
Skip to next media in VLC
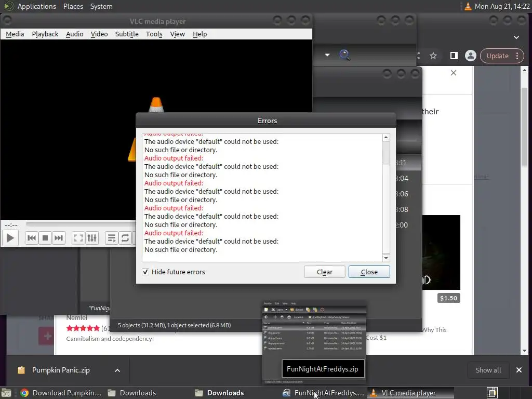click(59, 238)
